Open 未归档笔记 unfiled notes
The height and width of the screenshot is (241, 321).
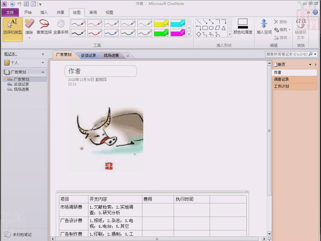[x=18, y=234]
